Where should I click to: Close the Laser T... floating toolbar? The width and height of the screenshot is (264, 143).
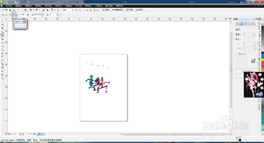coord(25,22)
